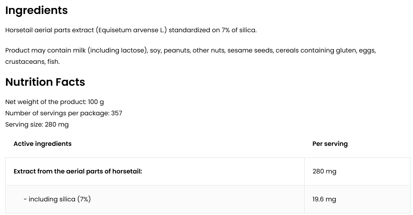Click the Nutrition Facts heading
This screenshot has height=215, width=413.
45,82
